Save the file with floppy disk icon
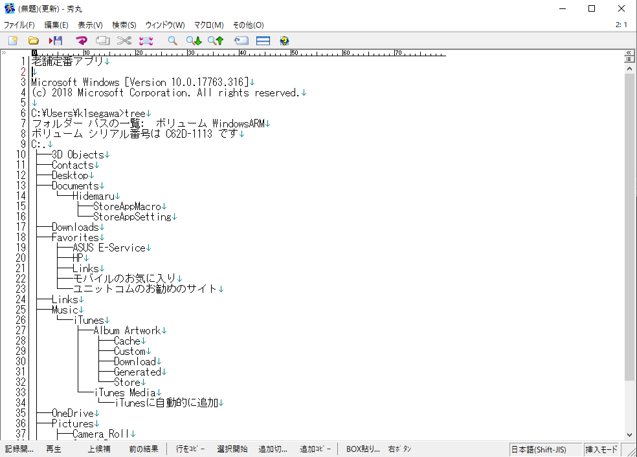Image resolution: width=637 pixels, height=457 pixels. point(56,41)
